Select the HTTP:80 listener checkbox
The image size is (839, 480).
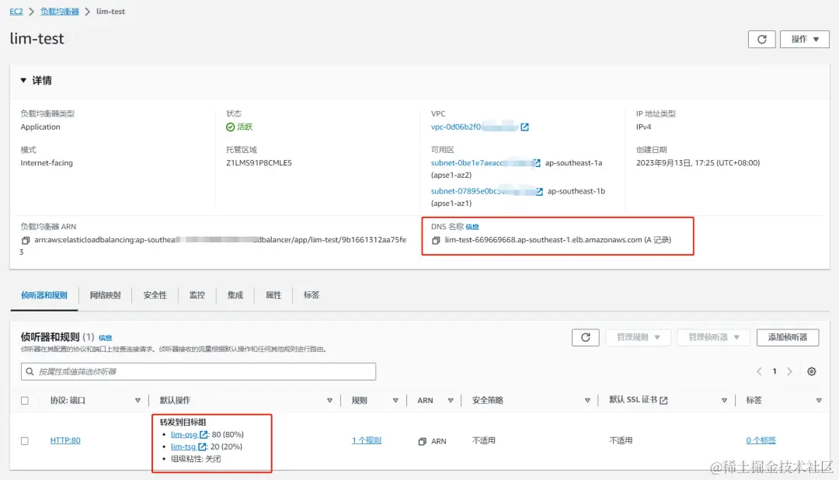25,441
